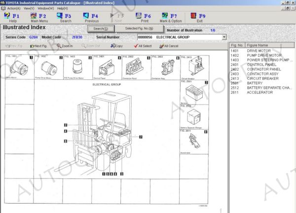Select FIG. 1401 Drive Motor thumbnail
The image size is (296, 213).
19,67
